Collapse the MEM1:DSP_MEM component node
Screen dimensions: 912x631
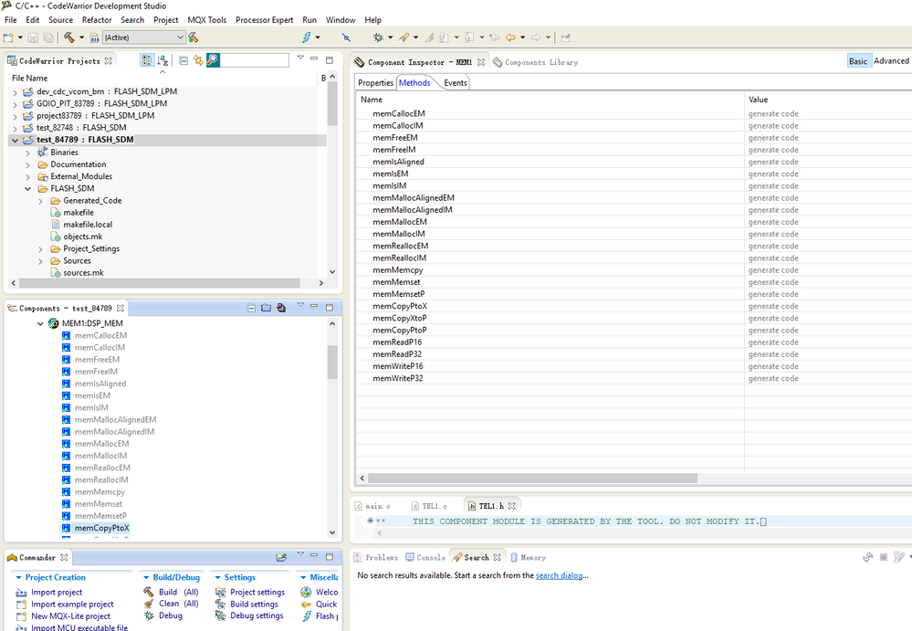(40, 324)
